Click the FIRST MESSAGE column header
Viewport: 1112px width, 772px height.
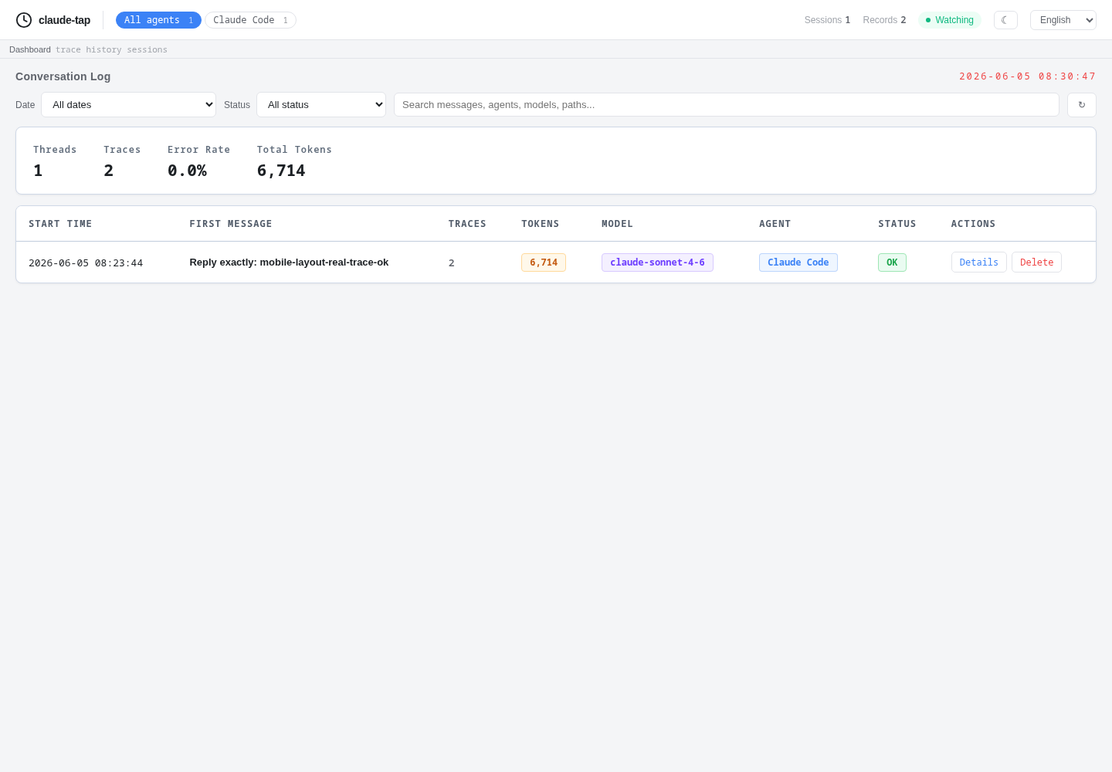[231, 224]
